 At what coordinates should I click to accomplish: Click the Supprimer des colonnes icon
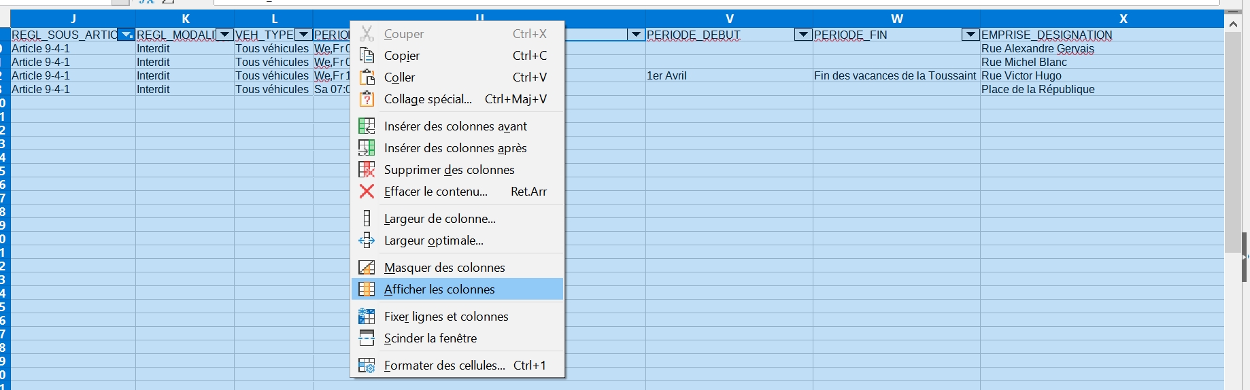click(x=367, y=170)
